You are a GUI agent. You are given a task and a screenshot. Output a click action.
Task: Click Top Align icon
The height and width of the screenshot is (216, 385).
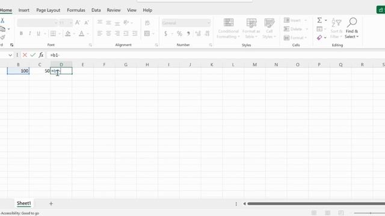point(100,23)
